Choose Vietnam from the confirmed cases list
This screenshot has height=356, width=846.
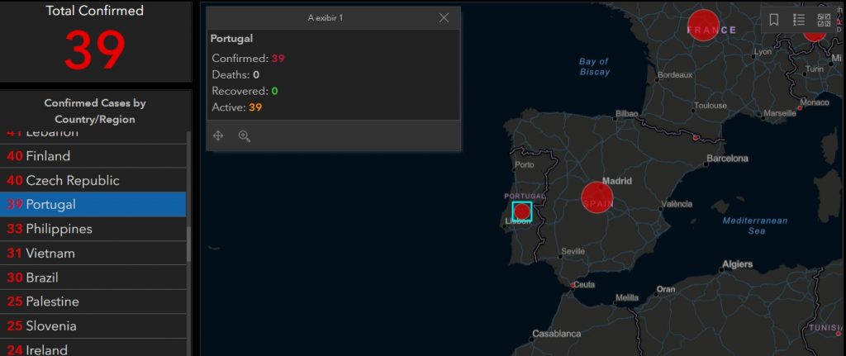(93, 254)
